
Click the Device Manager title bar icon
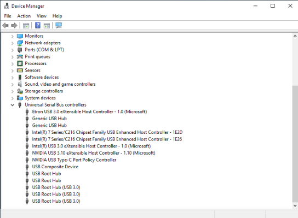[x=6, y=6]
